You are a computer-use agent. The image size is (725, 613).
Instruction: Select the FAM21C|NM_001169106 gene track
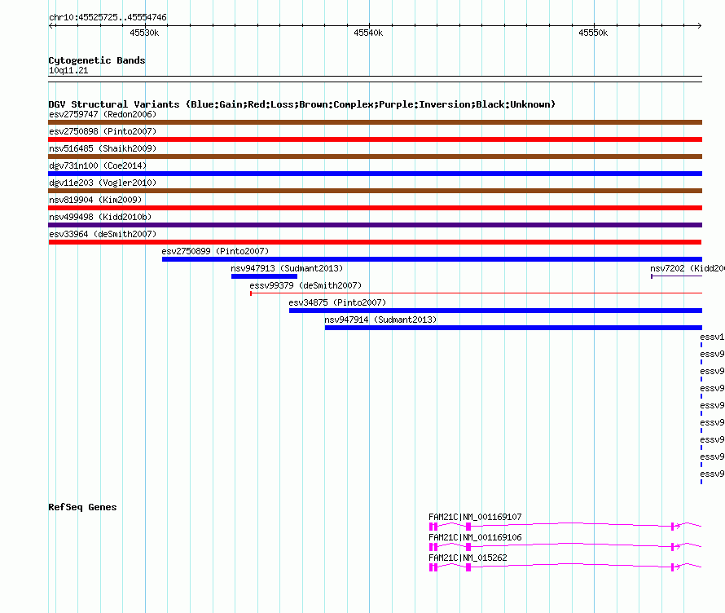coord(565,547)
